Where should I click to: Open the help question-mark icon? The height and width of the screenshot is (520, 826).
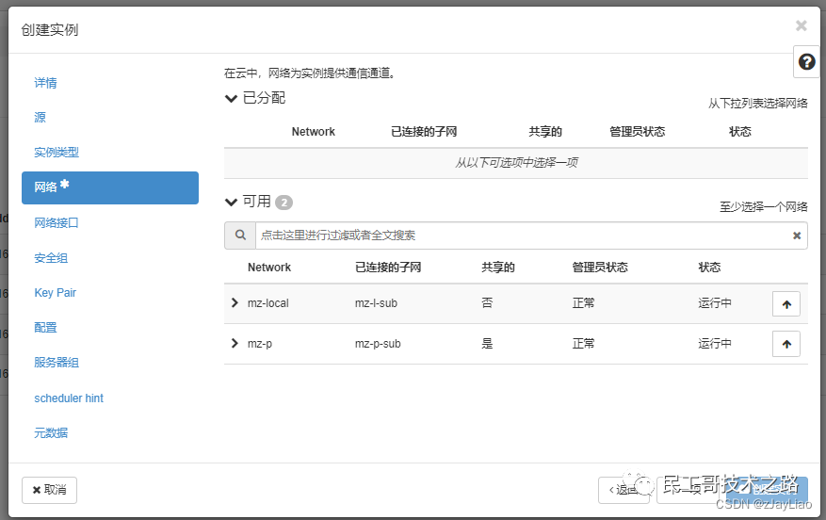coord(806,61)
